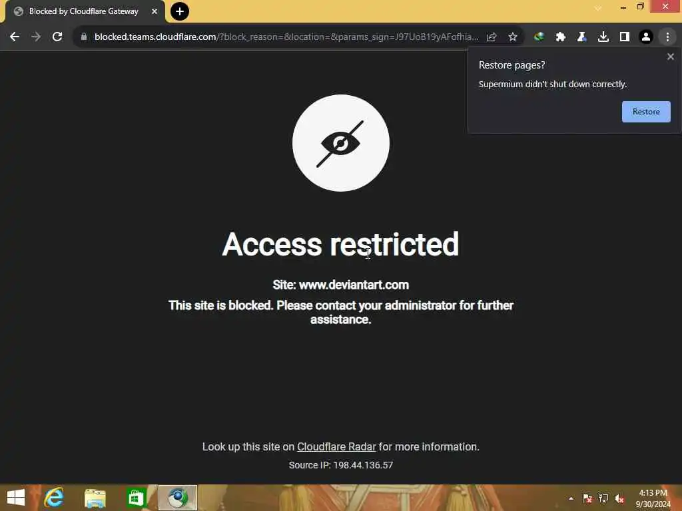
Task: Toggle the browser side panel
Action: tap(625, 37)
